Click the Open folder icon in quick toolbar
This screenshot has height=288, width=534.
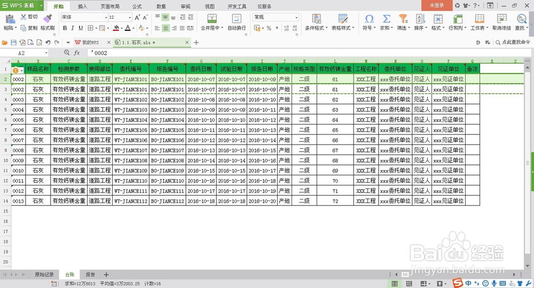point(5,43)
